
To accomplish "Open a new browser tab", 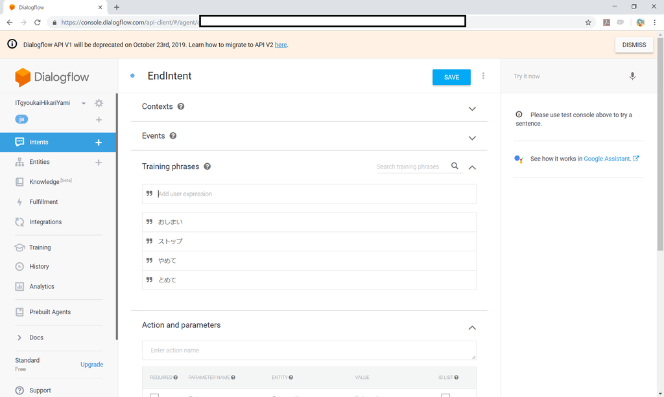I will (117, 7).
